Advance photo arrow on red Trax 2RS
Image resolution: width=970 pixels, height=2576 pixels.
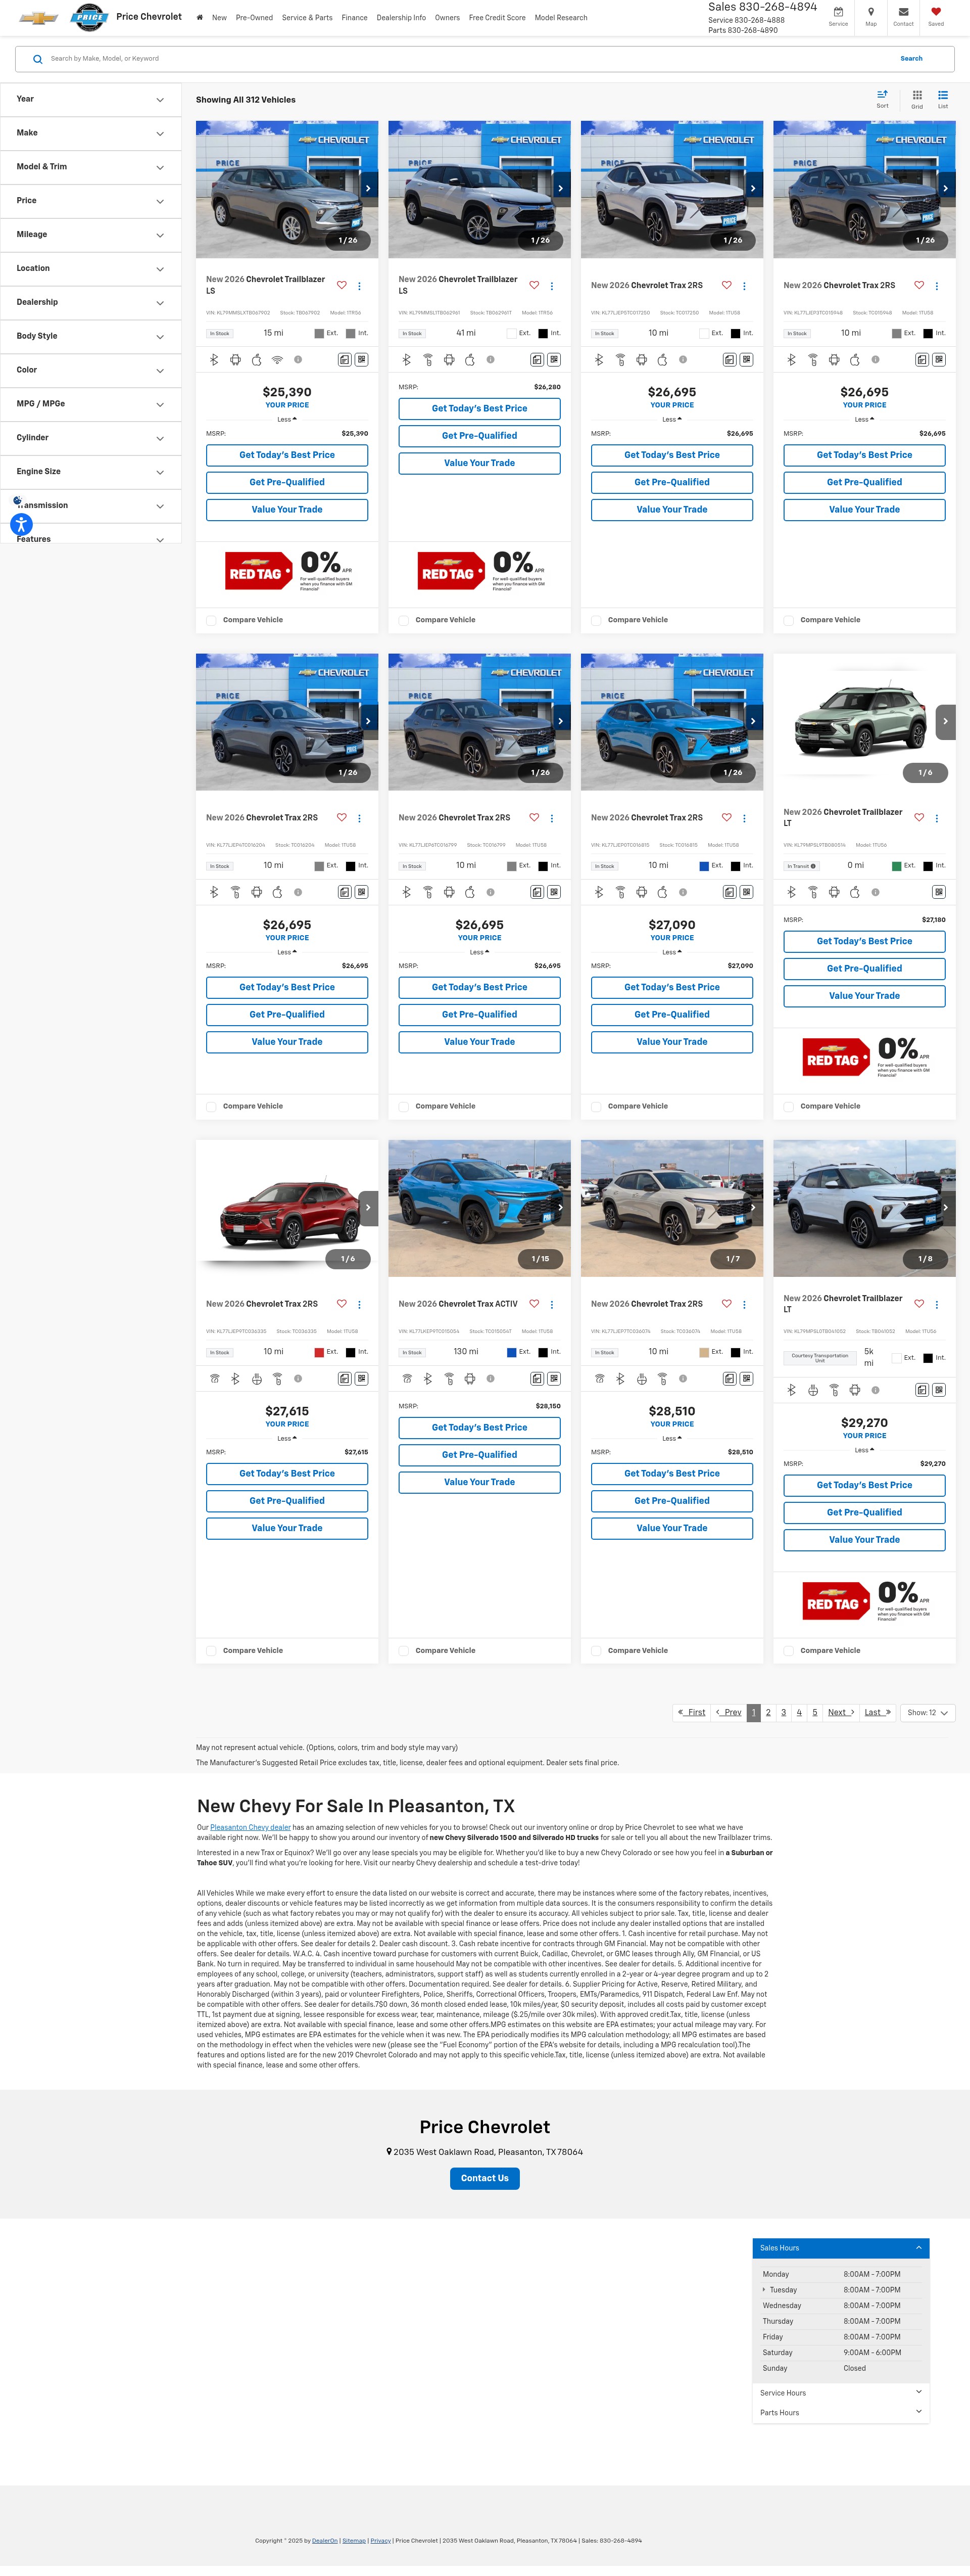tap(369, 1207)
